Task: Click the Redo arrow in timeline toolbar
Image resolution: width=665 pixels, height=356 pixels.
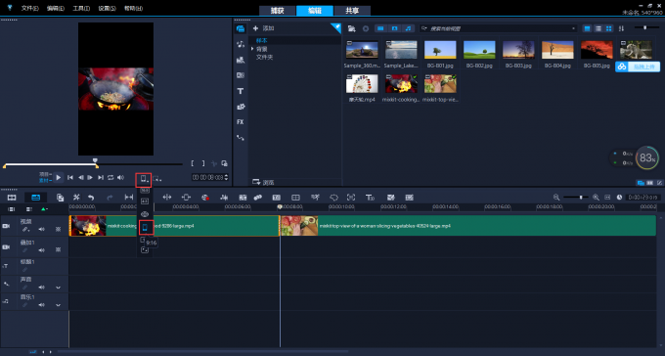Action: click(x=110, y=198)
